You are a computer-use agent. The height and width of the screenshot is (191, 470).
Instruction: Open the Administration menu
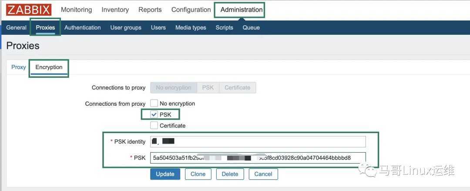coord(241,10)
